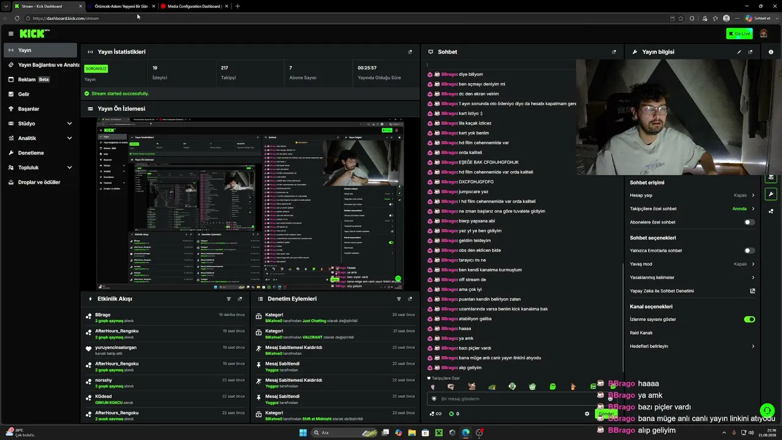Click the info icon beside Yayın bilgisi
This screenshot has width=782, height=440.
[x=772, y=52]
